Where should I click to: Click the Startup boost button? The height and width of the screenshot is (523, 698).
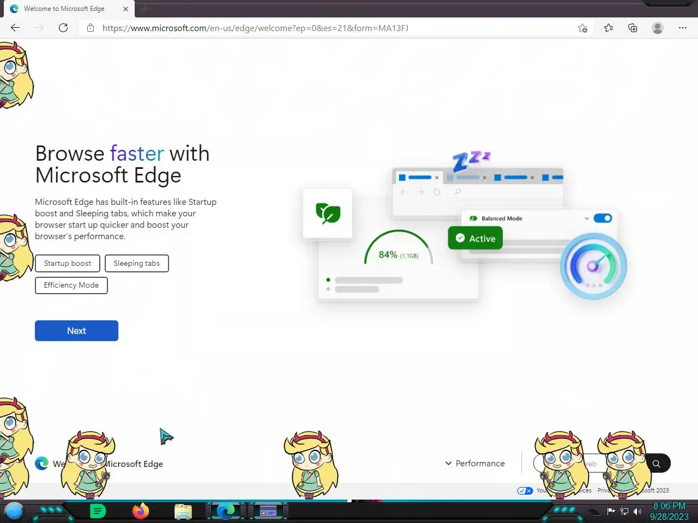[68, 263]
